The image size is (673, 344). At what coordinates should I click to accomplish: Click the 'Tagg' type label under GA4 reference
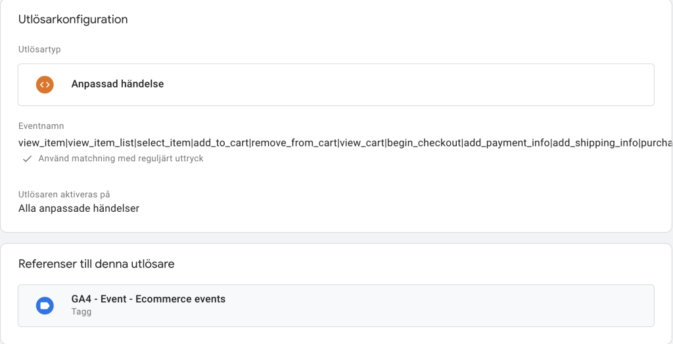click(x=81, y=312)
